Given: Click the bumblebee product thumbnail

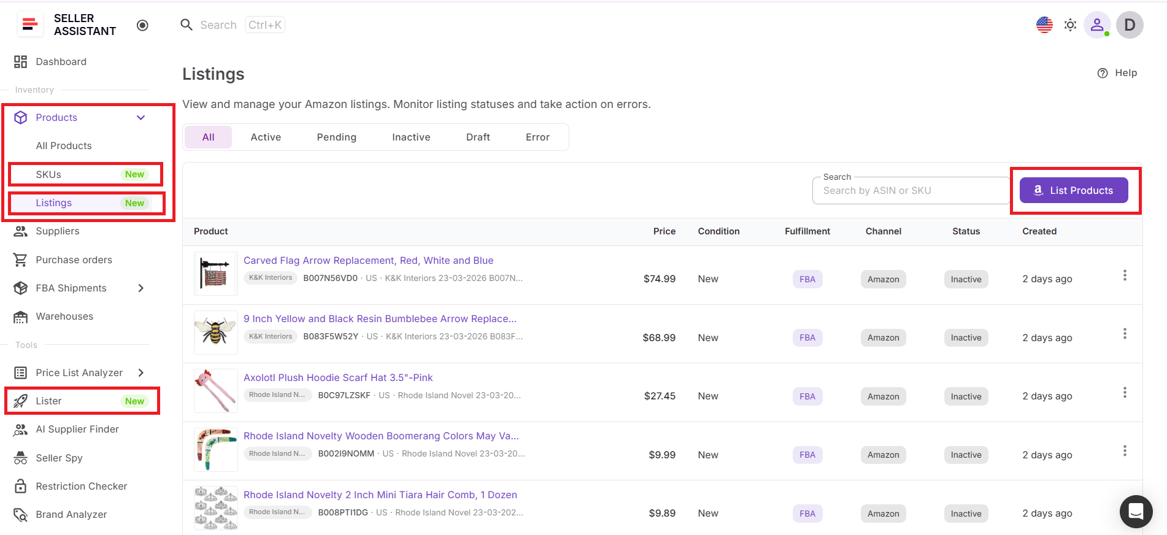Looking at the screenshot, I should pos(216,332).
